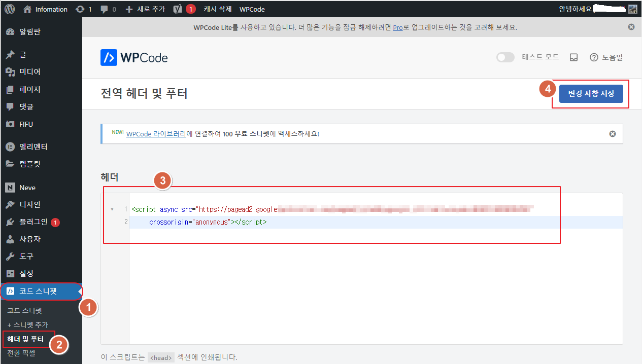Open the WordPress logo menu

coord(10,9)
